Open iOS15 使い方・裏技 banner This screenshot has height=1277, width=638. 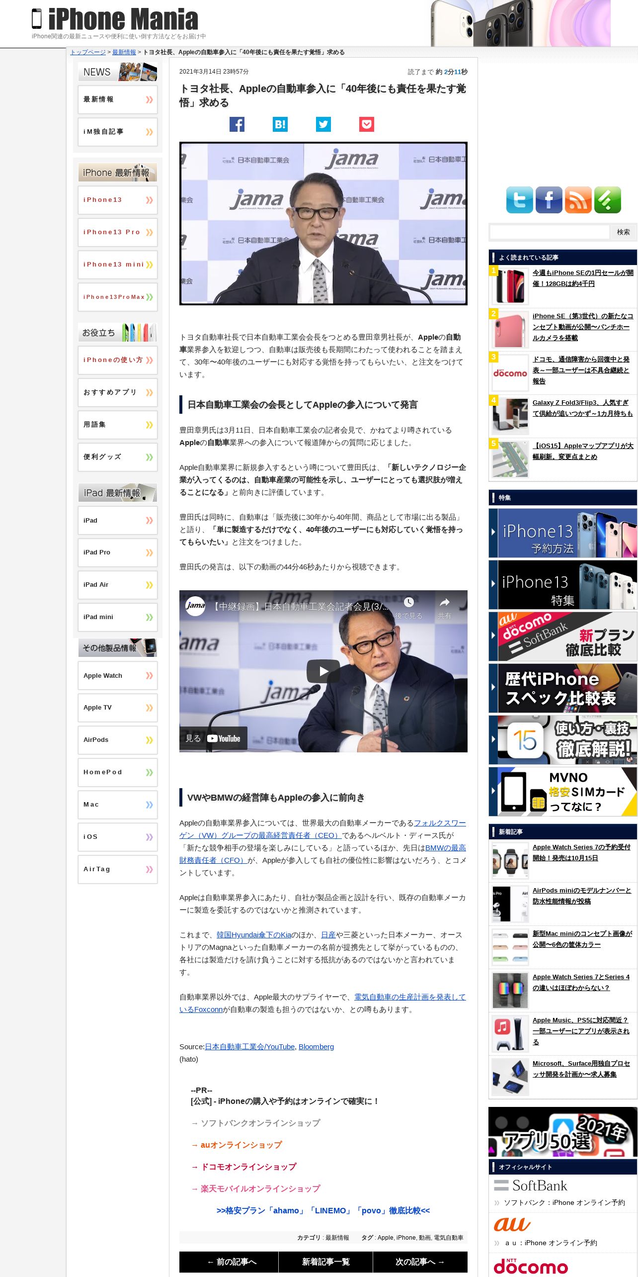pyautogui.click(x=563, y=740)
